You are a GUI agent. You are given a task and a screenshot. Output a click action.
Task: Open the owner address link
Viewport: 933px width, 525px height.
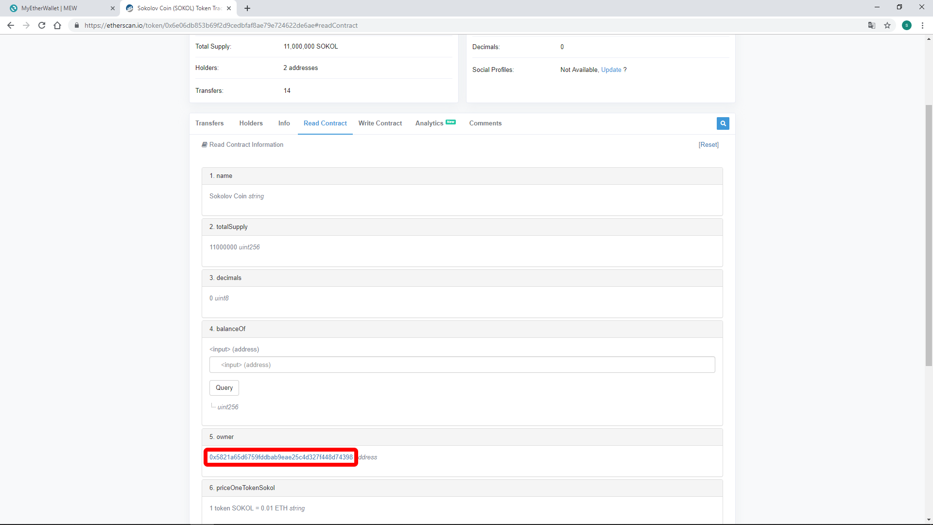point(281,457)
